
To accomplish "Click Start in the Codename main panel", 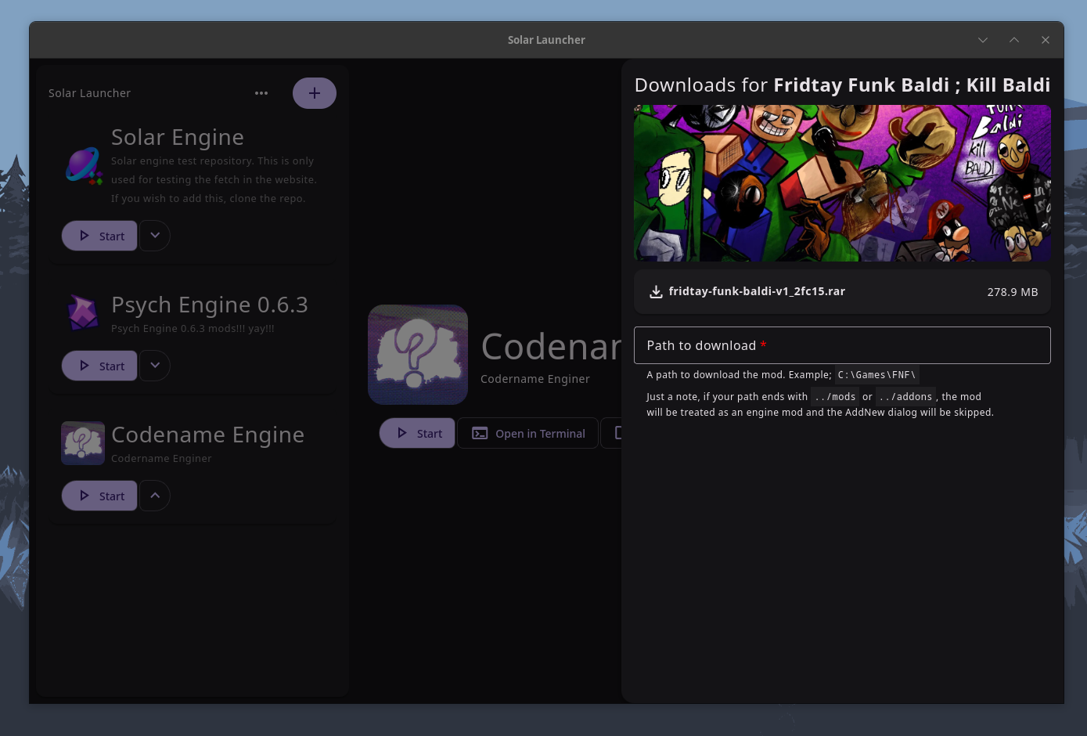I will pos(417,433).
